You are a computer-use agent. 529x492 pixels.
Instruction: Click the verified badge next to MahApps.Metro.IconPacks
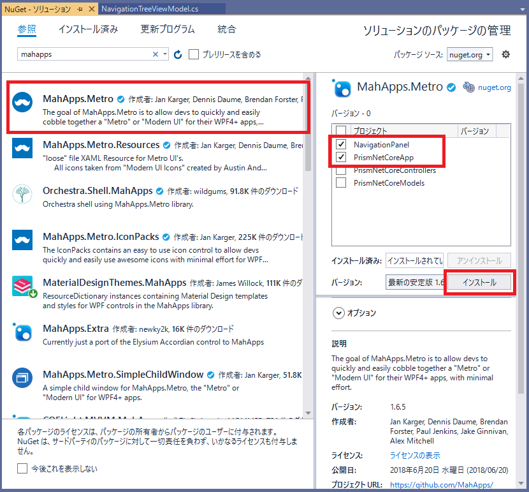166,237
